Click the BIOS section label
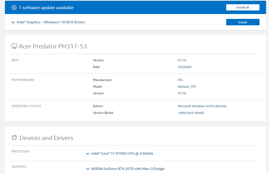The image size is (269, 174). click(15, 60)
